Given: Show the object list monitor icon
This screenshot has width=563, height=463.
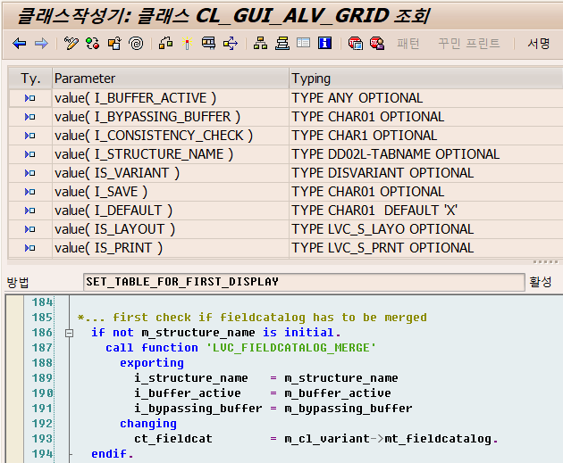Looking at the screenshot, I should coord(208,44).
